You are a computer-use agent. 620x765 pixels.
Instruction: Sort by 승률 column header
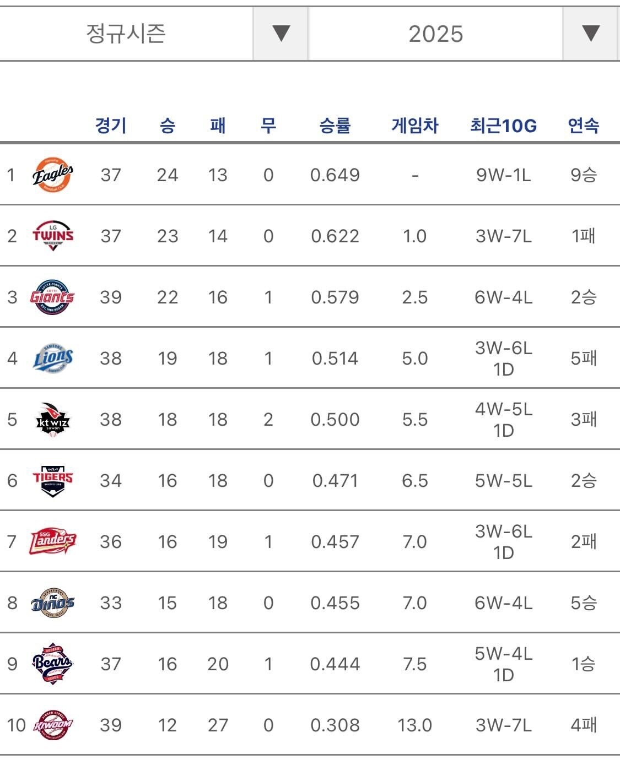coord(335,126)
